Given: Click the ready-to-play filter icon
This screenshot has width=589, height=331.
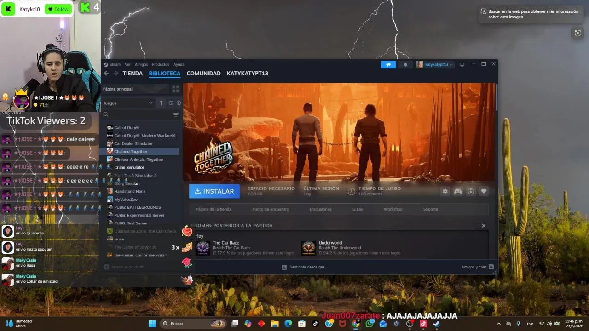Looking at the screenshot, I should [x=179, y=103].
